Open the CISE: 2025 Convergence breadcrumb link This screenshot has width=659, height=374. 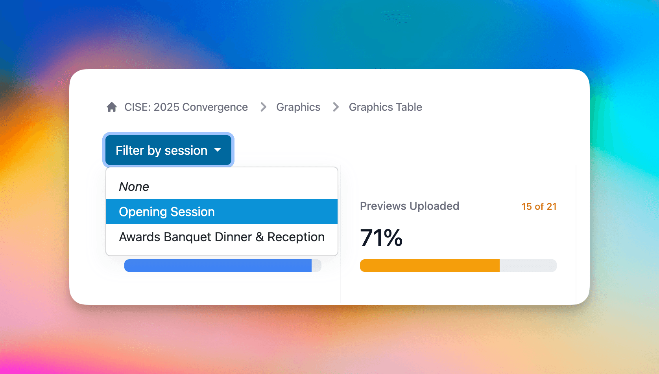186,107
